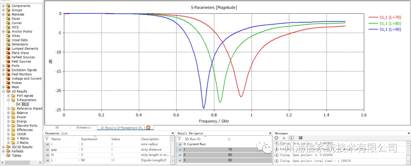The image size is (411, 166).
Task: Click the S1,1 (L=70) red legend entry
Action: tap(389, 17)
